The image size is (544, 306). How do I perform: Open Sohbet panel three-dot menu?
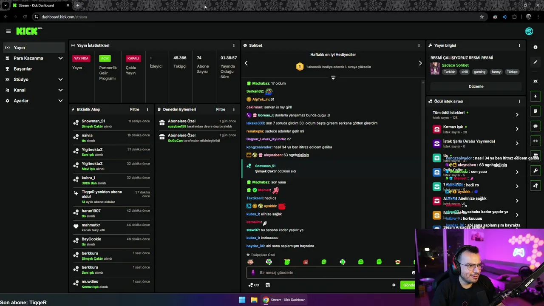(x=419, y=45)
